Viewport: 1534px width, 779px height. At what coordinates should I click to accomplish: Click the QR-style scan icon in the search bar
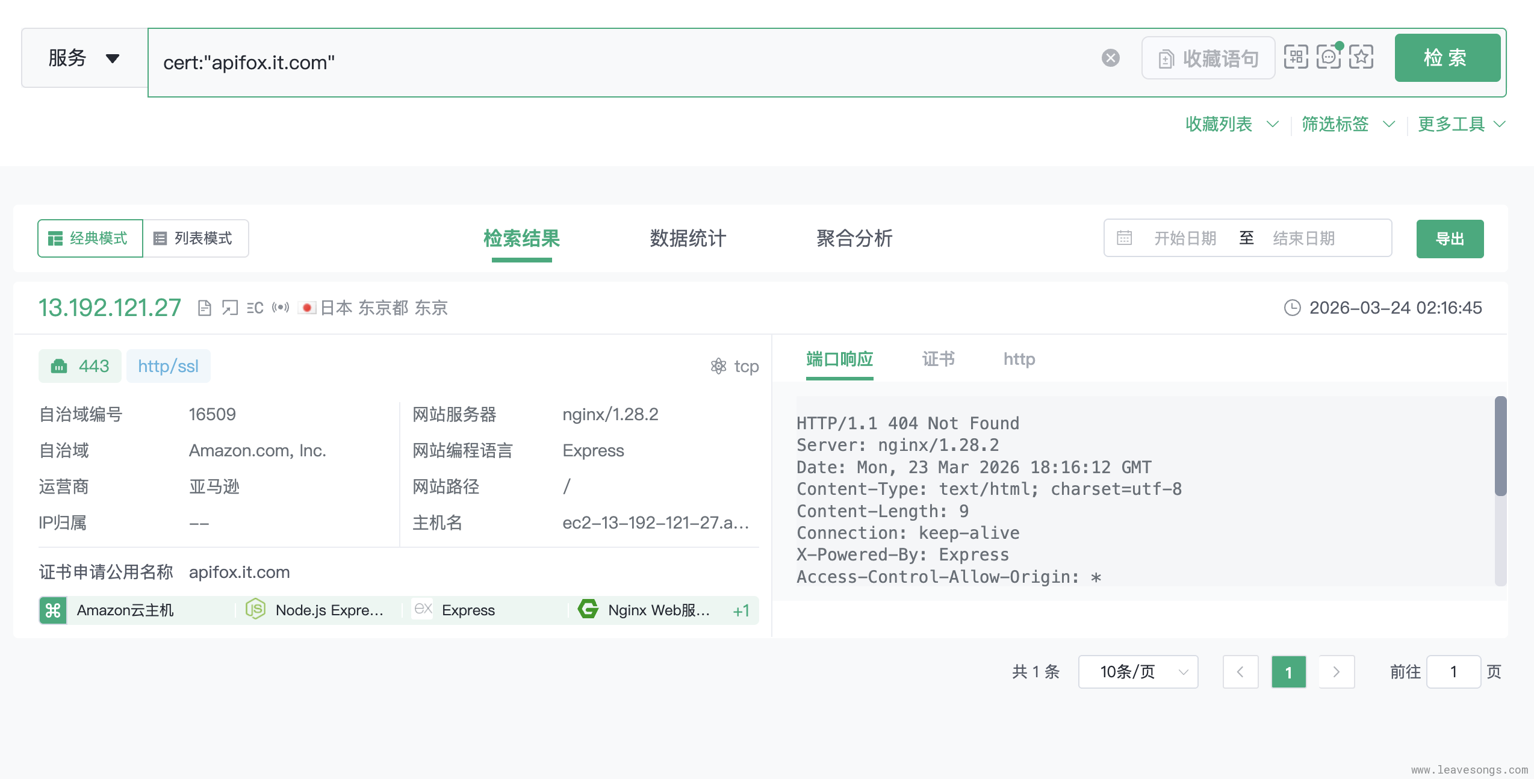click(1296, 58)
